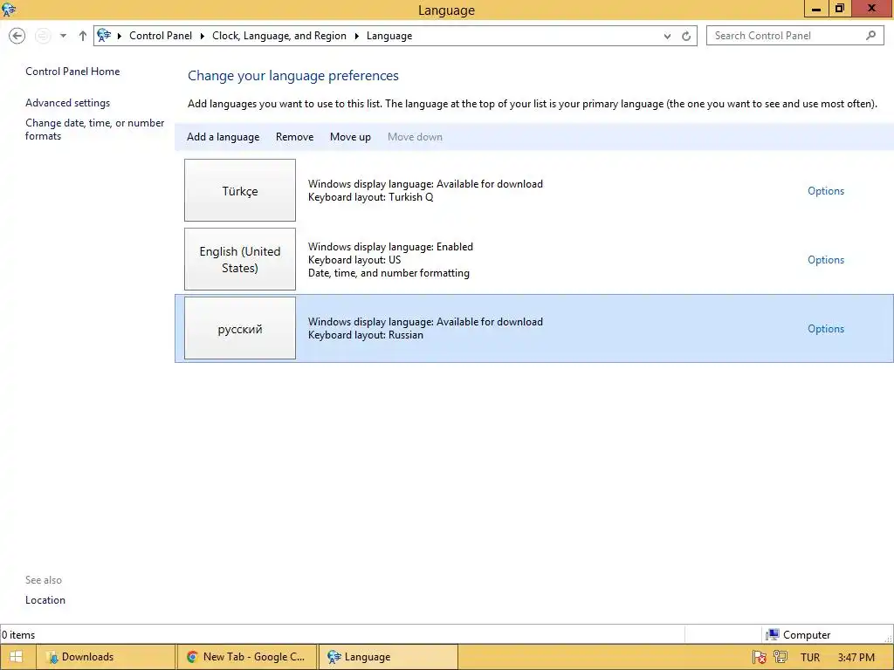The image size is (894, 670).
Task: Click 'Keyboard layout: Russian' text
Action: [366, 335]
